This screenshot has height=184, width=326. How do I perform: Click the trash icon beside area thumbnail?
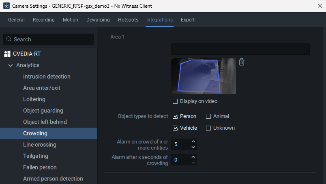pyautogui.click(x=242, y=62)
